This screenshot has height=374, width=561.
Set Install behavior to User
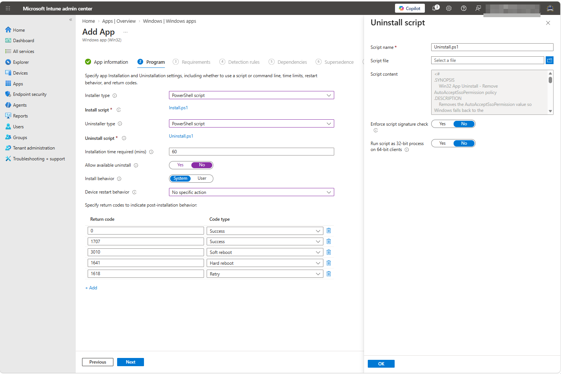click(x=202, y=179)
